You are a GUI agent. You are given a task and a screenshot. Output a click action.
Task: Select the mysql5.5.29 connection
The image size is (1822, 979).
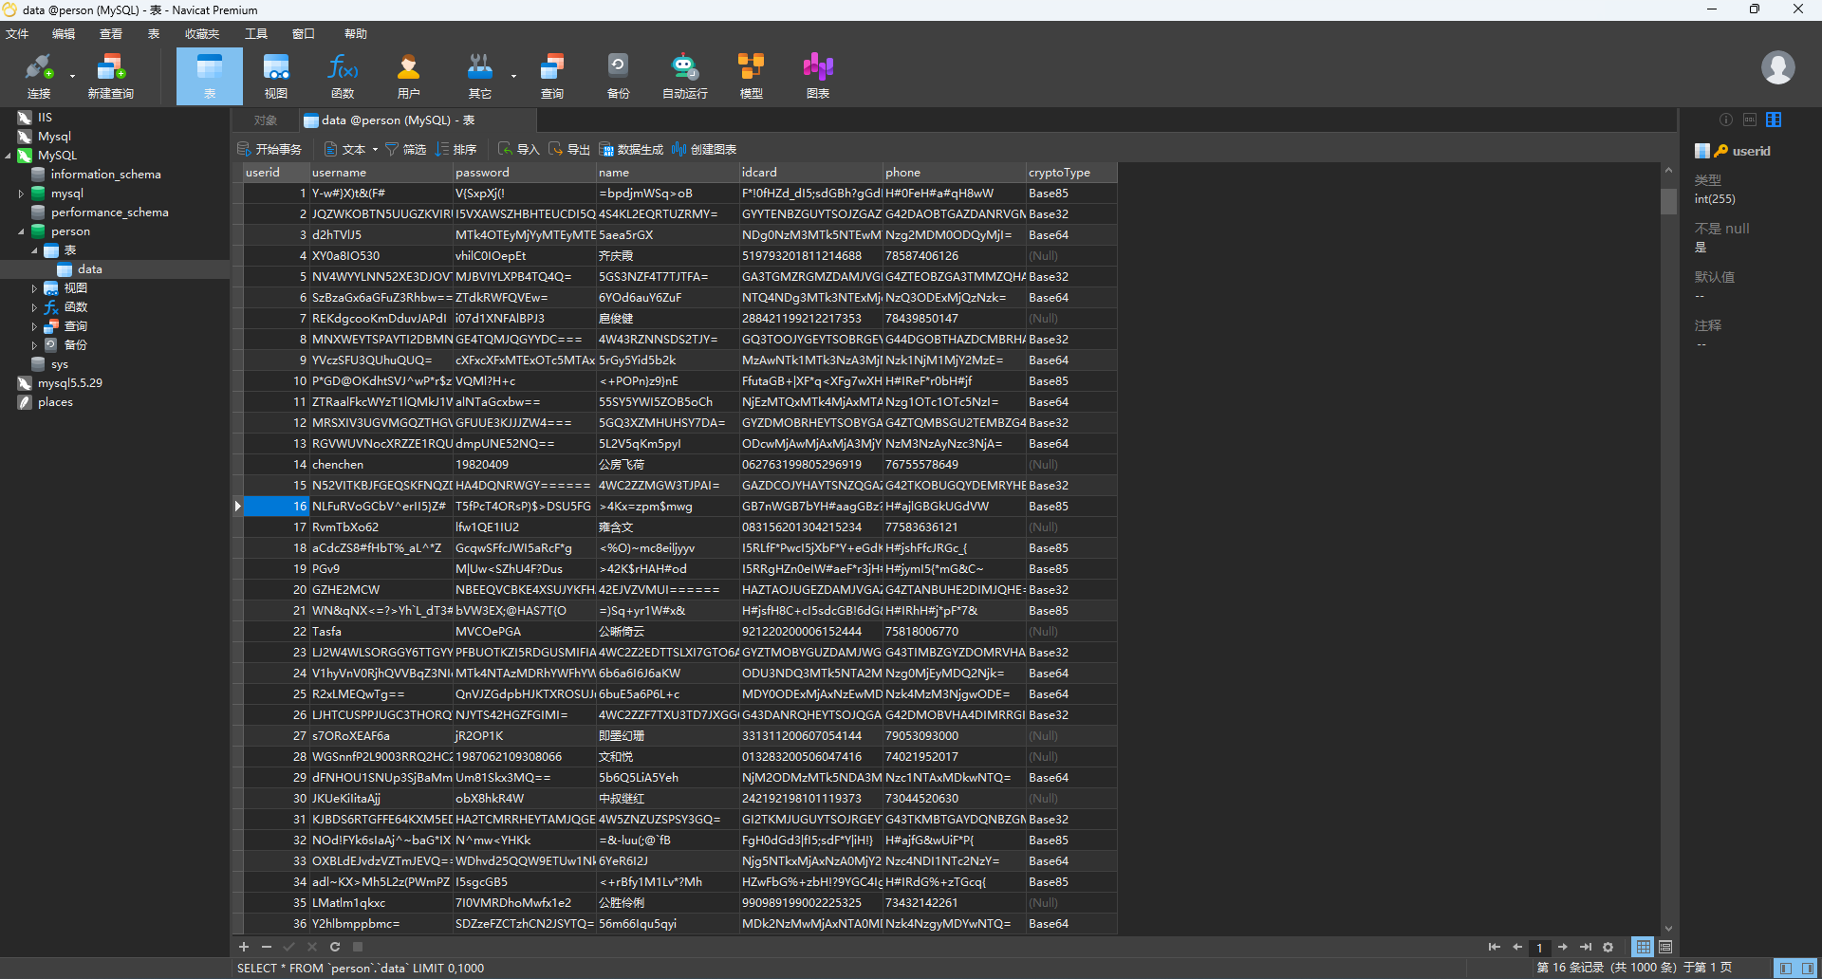[x=70, y=383]
